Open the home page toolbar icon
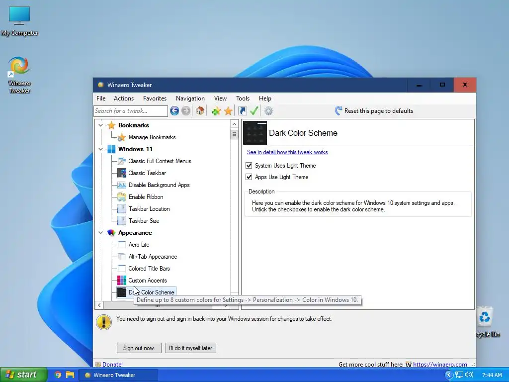Image resolution: width=509 pixels, height=382 pixels. [x=200, y=111]
